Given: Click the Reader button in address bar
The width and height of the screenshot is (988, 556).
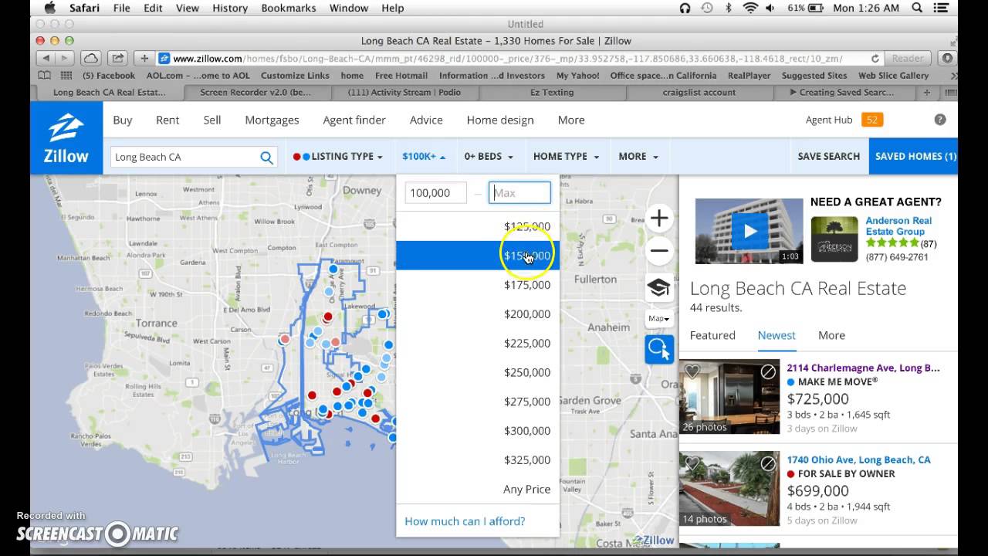Looking at the screenshot, I should tap(908, 58).
